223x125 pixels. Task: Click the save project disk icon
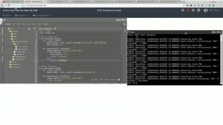(x=183, y=10)
